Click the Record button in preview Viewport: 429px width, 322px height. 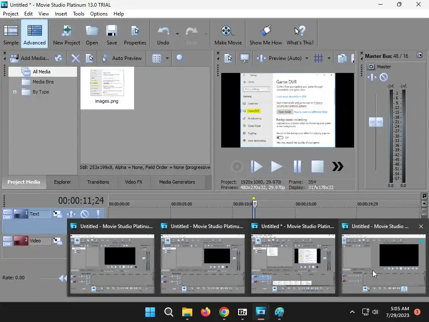point(237,166)
